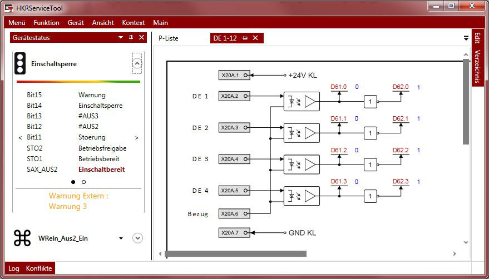Close the DE 1-12 tab
The height and width of the screenshot is (279, 489).
255,38
